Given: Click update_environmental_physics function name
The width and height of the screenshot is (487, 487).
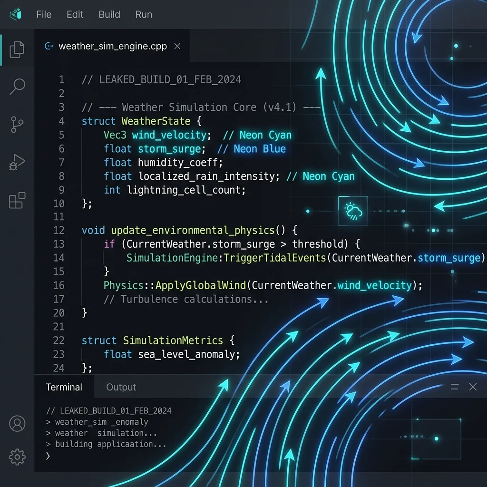Looking at the screenshot, I should tap(193, 231).
